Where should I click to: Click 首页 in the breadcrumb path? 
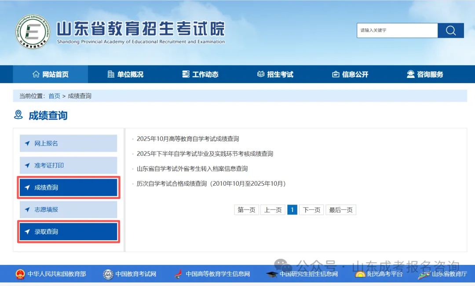[x=54, y=96]
